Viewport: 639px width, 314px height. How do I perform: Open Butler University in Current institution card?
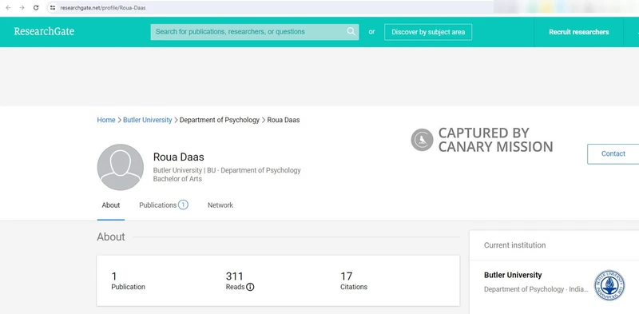click(x=513, y=275)
